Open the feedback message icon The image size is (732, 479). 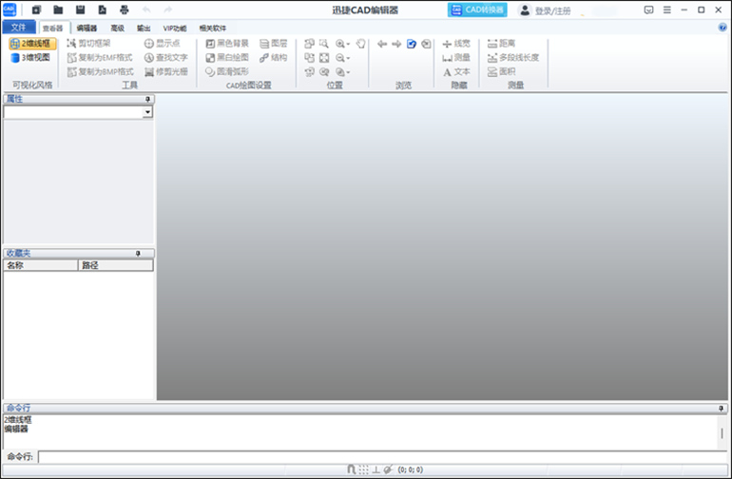(x=649, y=10)
